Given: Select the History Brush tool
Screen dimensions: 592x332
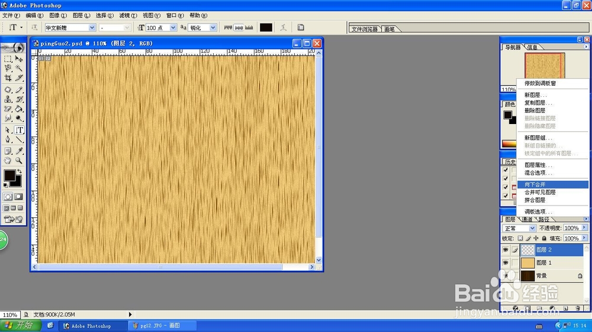Looking at the screenshot, I should click(19, 99).
